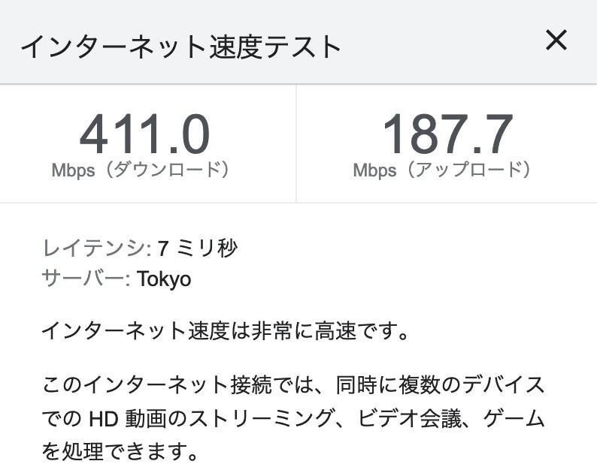Click the final line を処理できます
The image size is (597, 476).
click(120, 453)
